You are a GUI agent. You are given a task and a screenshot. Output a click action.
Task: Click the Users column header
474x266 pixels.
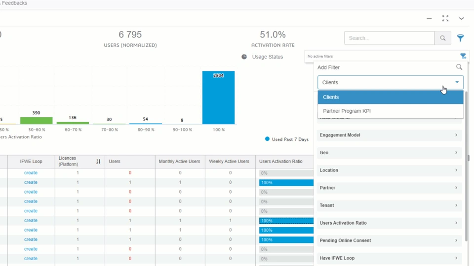click(x=130, y=162)
